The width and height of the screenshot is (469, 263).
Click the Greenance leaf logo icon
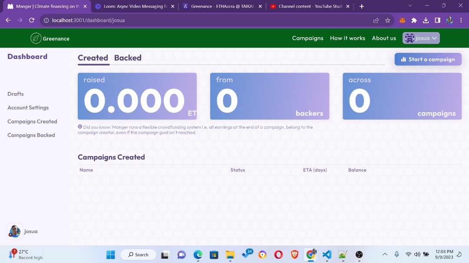(36, 38)
